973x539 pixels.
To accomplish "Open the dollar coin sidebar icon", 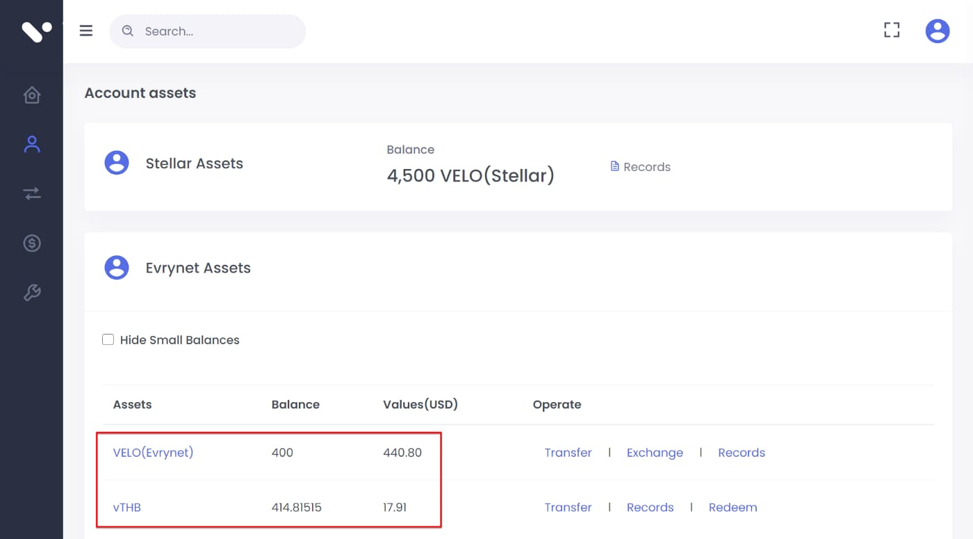I will [32, 243].
